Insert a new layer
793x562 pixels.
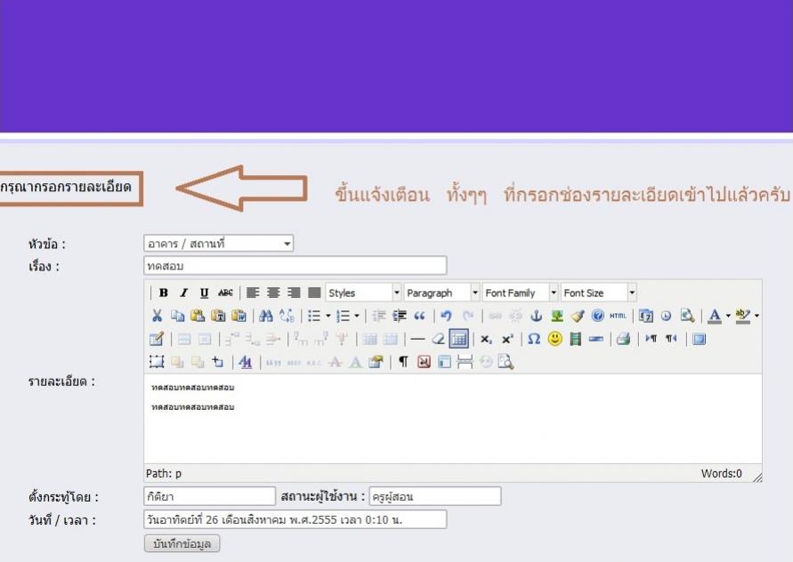pyautogui.click(x=157, y=362)
